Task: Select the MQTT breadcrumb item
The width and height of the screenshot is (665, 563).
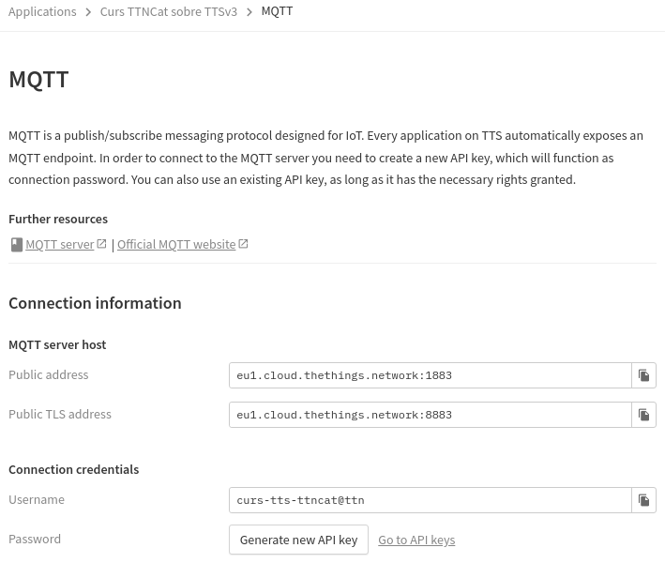Action: [277, 11]
